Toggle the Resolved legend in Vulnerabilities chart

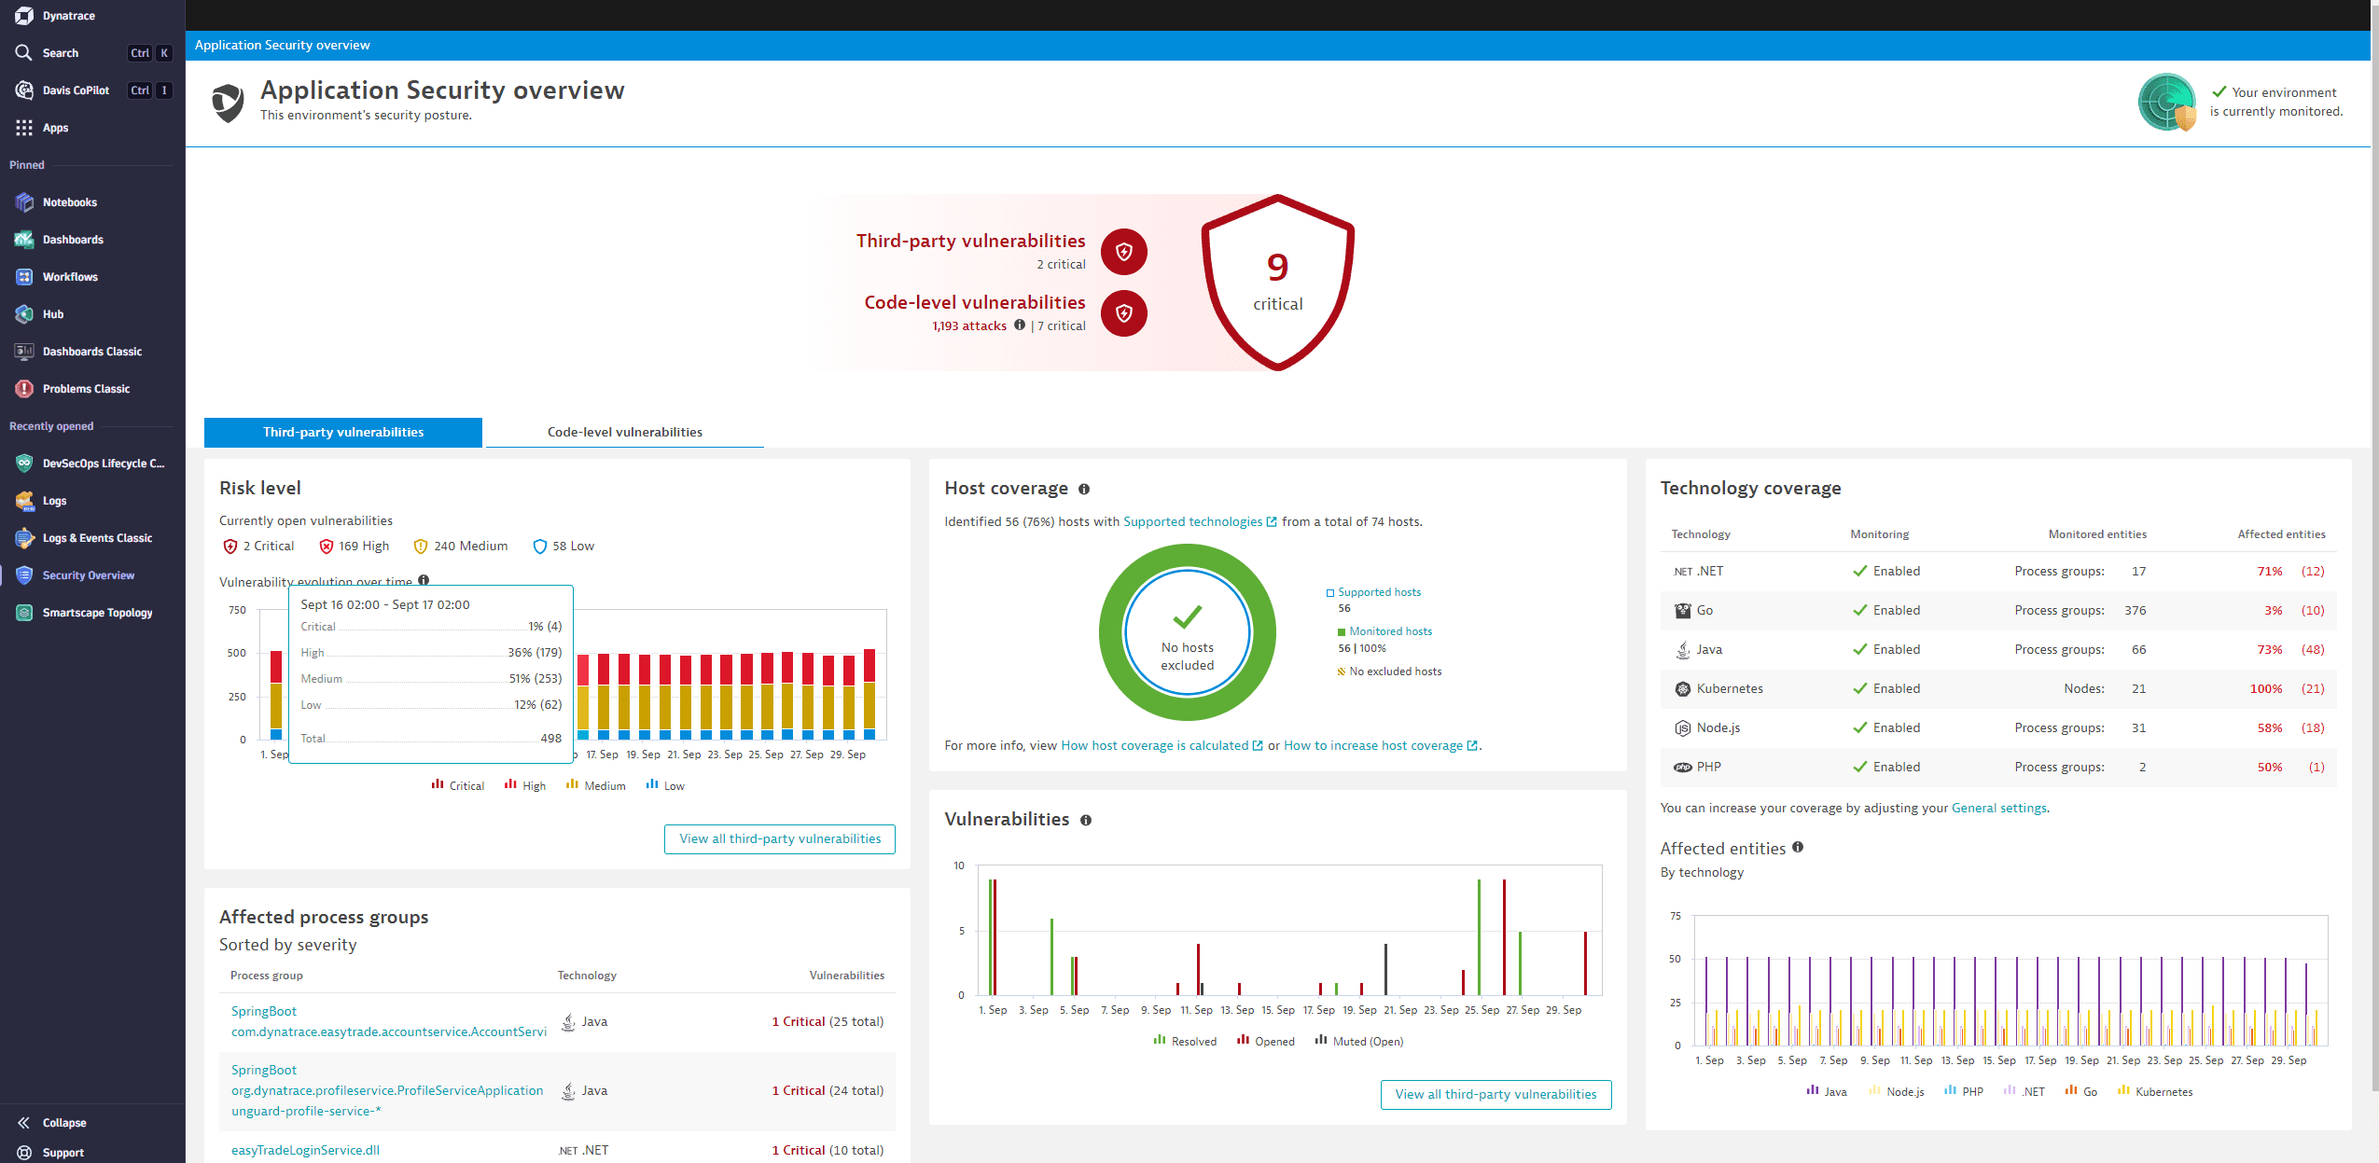[1185, 1040]
